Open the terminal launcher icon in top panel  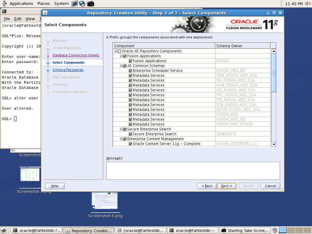(74, 4)
